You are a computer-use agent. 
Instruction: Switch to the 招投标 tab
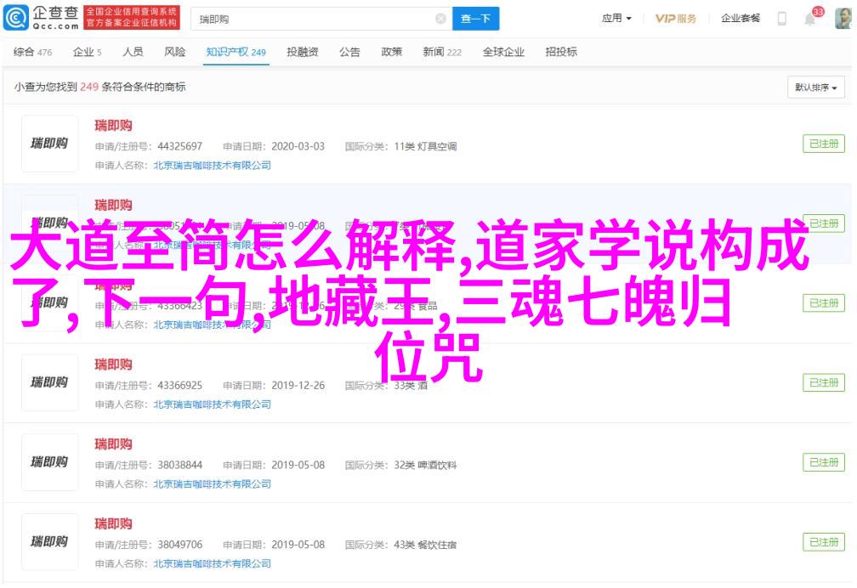[561, 52]
